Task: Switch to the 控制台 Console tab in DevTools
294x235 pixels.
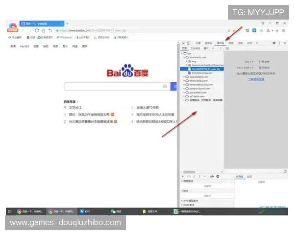Action: pyautogui.click(x=209, y=43)
